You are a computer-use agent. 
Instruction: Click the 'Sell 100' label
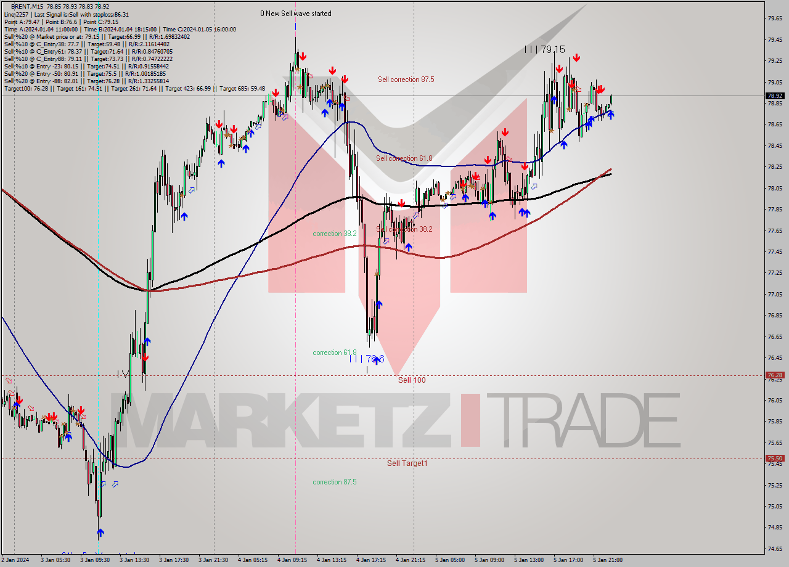412,380
